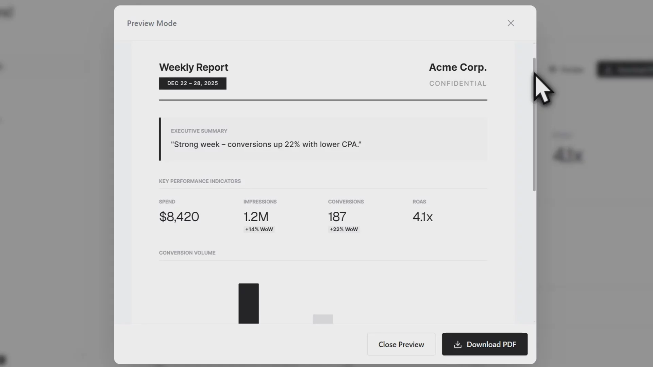
Task: Click the +14% WoW badge under impressions
Action: click(258, 229)
